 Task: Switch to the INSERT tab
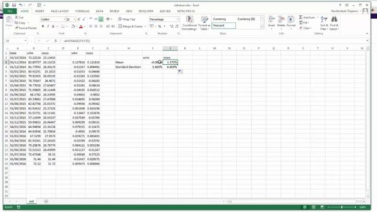pyautogui.click(x=39, y=11)
